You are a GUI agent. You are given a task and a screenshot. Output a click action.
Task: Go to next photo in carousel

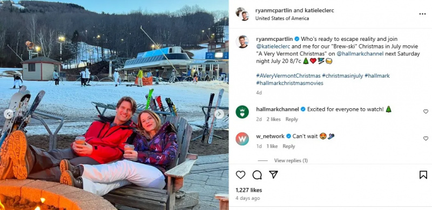(x=219, y=114)
